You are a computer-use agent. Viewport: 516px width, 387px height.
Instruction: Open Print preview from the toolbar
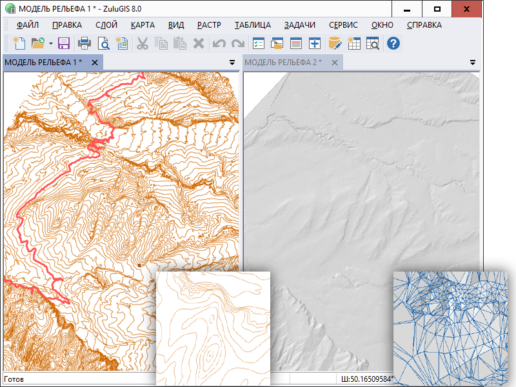103,43
